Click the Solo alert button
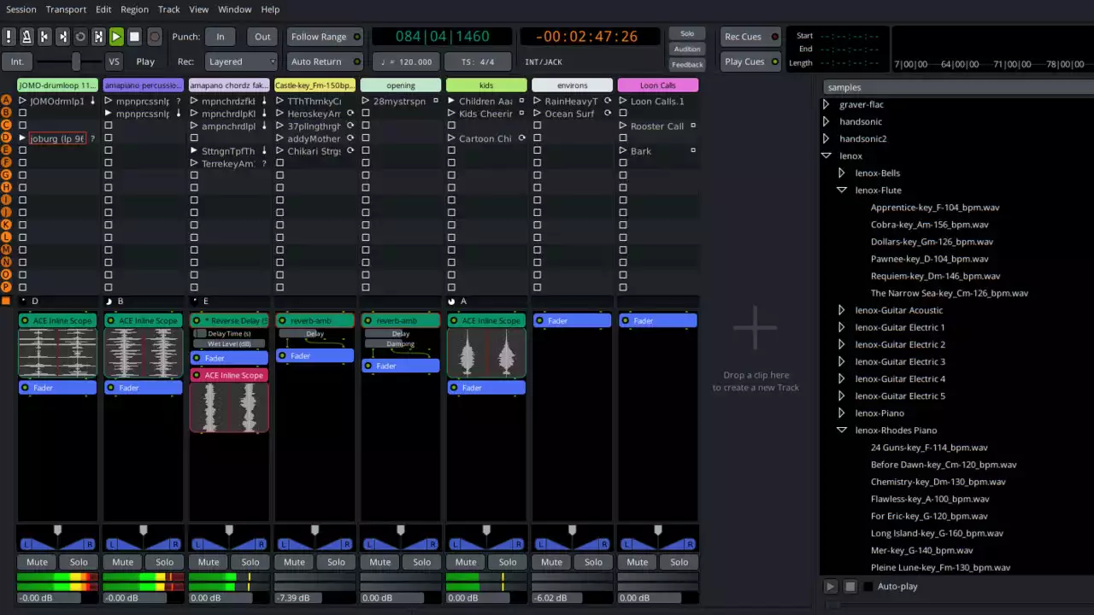Viewport: 1094px width, 615px height. 687,33
